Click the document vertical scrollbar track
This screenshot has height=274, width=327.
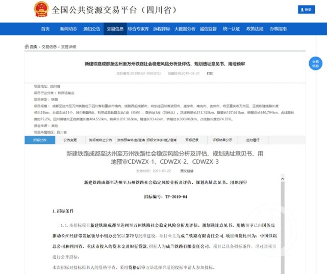tap(283, 227)
